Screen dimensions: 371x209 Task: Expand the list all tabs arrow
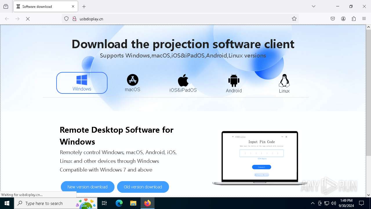pyautogui.click(x=313, y=6)
